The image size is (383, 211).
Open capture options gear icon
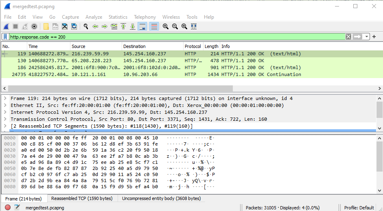(x=34, y=26)
